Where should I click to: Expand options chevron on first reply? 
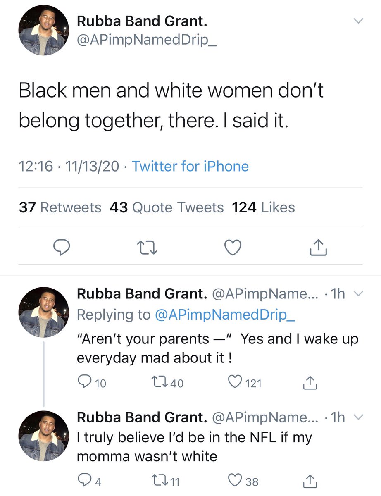(359, 294)
